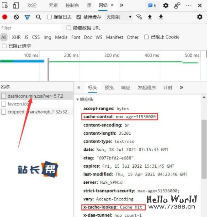The width and height of the screenshot is (208, 217).
Task: Toggle the network filter funnel icon
Action: pos(27,17)
